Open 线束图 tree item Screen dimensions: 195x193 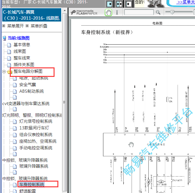point(20,51)
